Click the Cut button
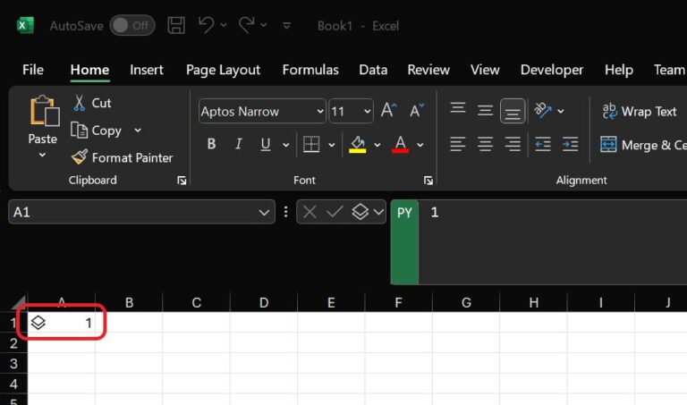Viewport: 687px width, 405px height. point(92,103)
